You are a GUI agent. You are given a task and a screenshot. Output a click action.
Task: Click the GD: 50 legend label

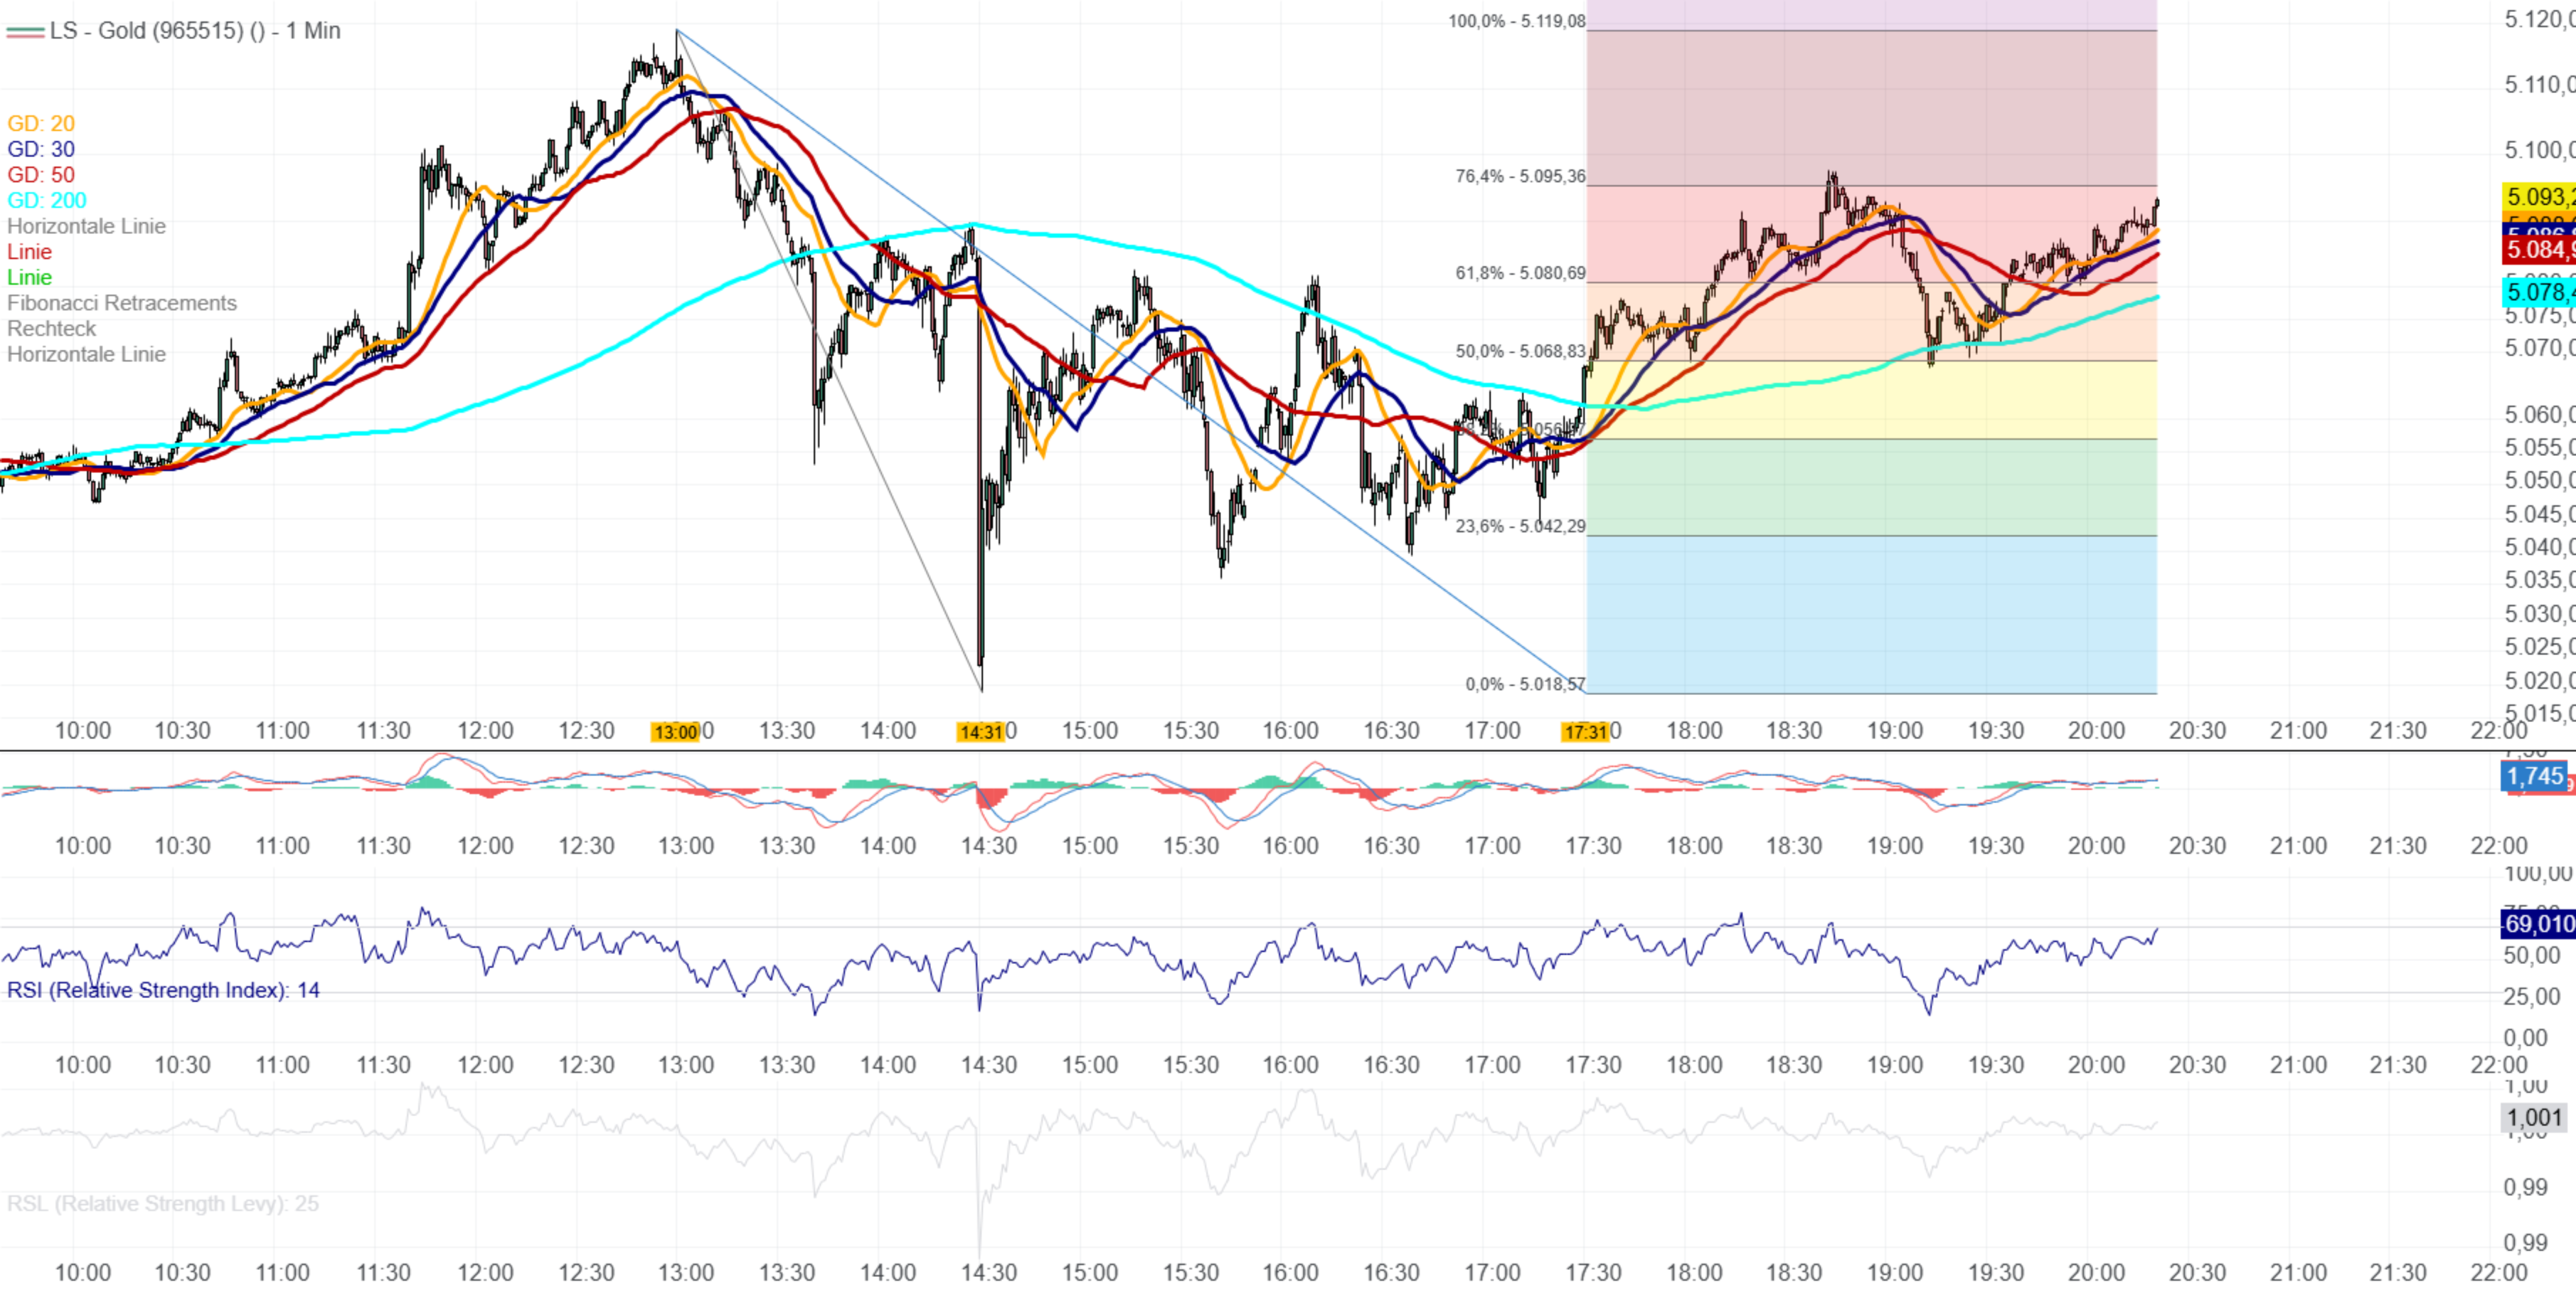[41, 175]
